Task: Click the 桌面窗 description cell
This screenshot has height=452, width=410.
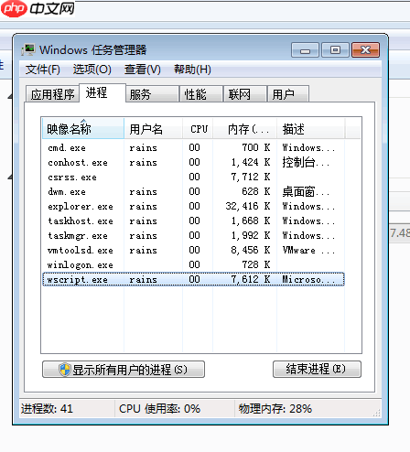Action: pos(306,191)
